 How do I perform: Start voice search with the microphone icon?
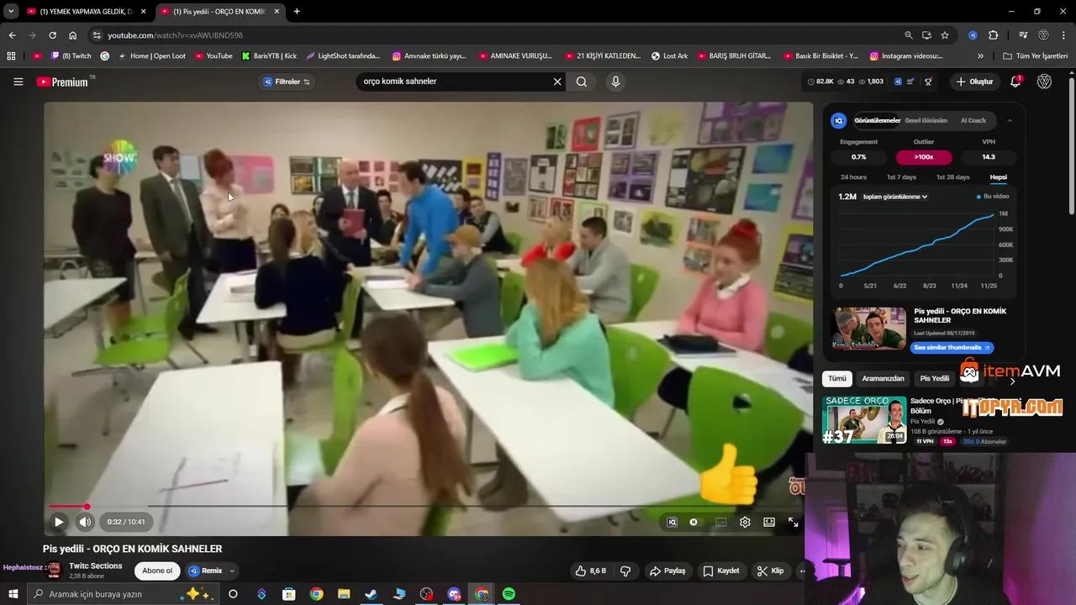tap(615, 82)
